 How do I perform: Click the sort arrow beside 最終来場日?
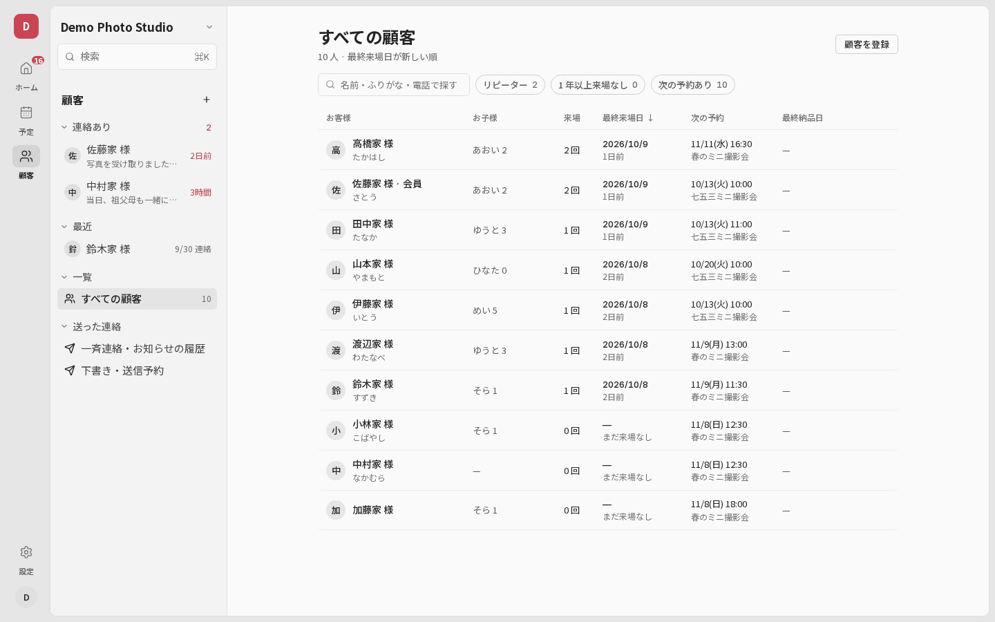650,118
